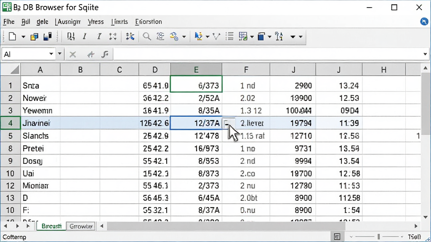Click the slanted I icon beside sort
This screenshot has height=242, width=431.
coord(85,37)
